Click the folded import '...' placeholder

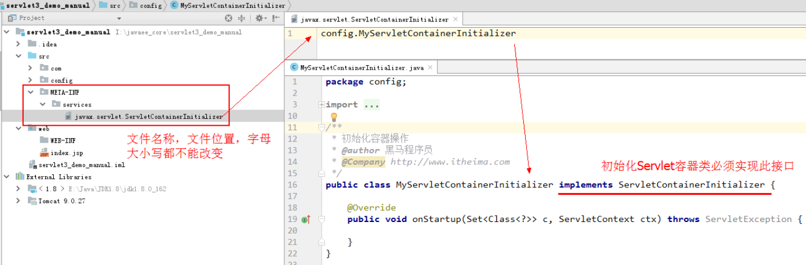pos(372,105)
